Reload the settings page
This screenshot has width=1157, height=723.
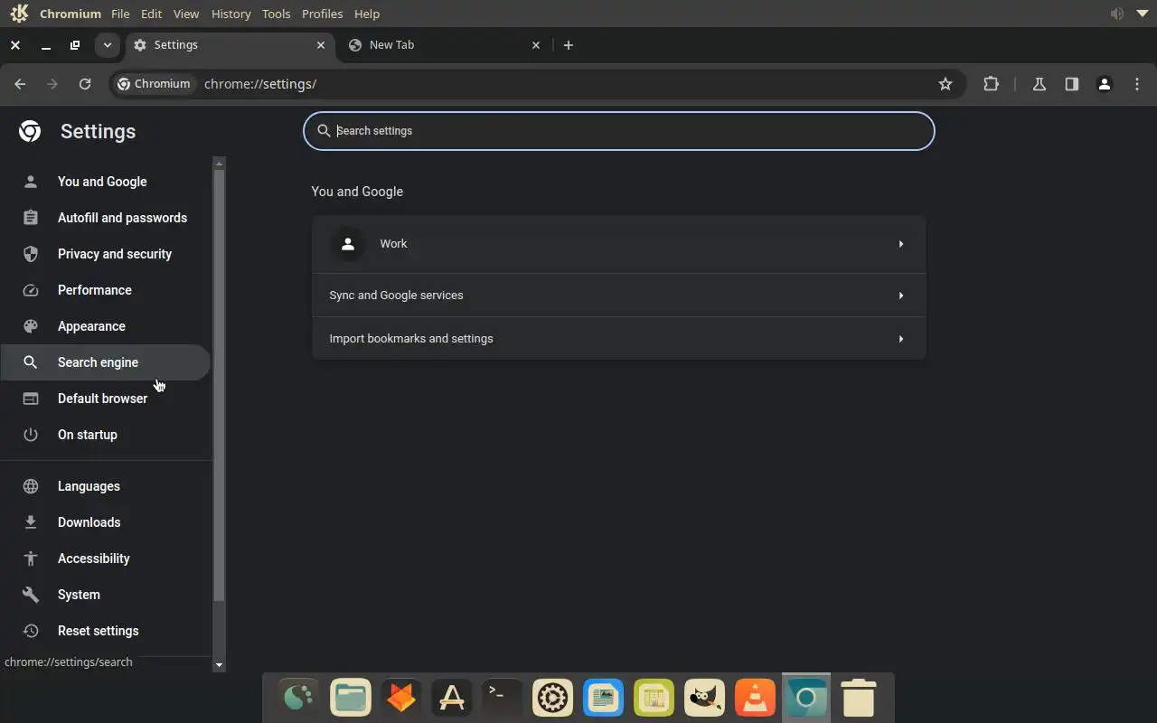pos(85,84)
